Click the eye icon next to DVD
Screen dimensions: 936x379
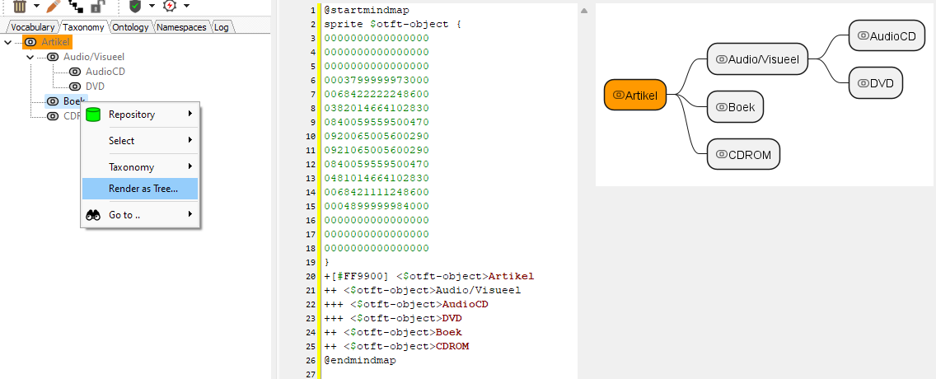click(x=74, y=87)
